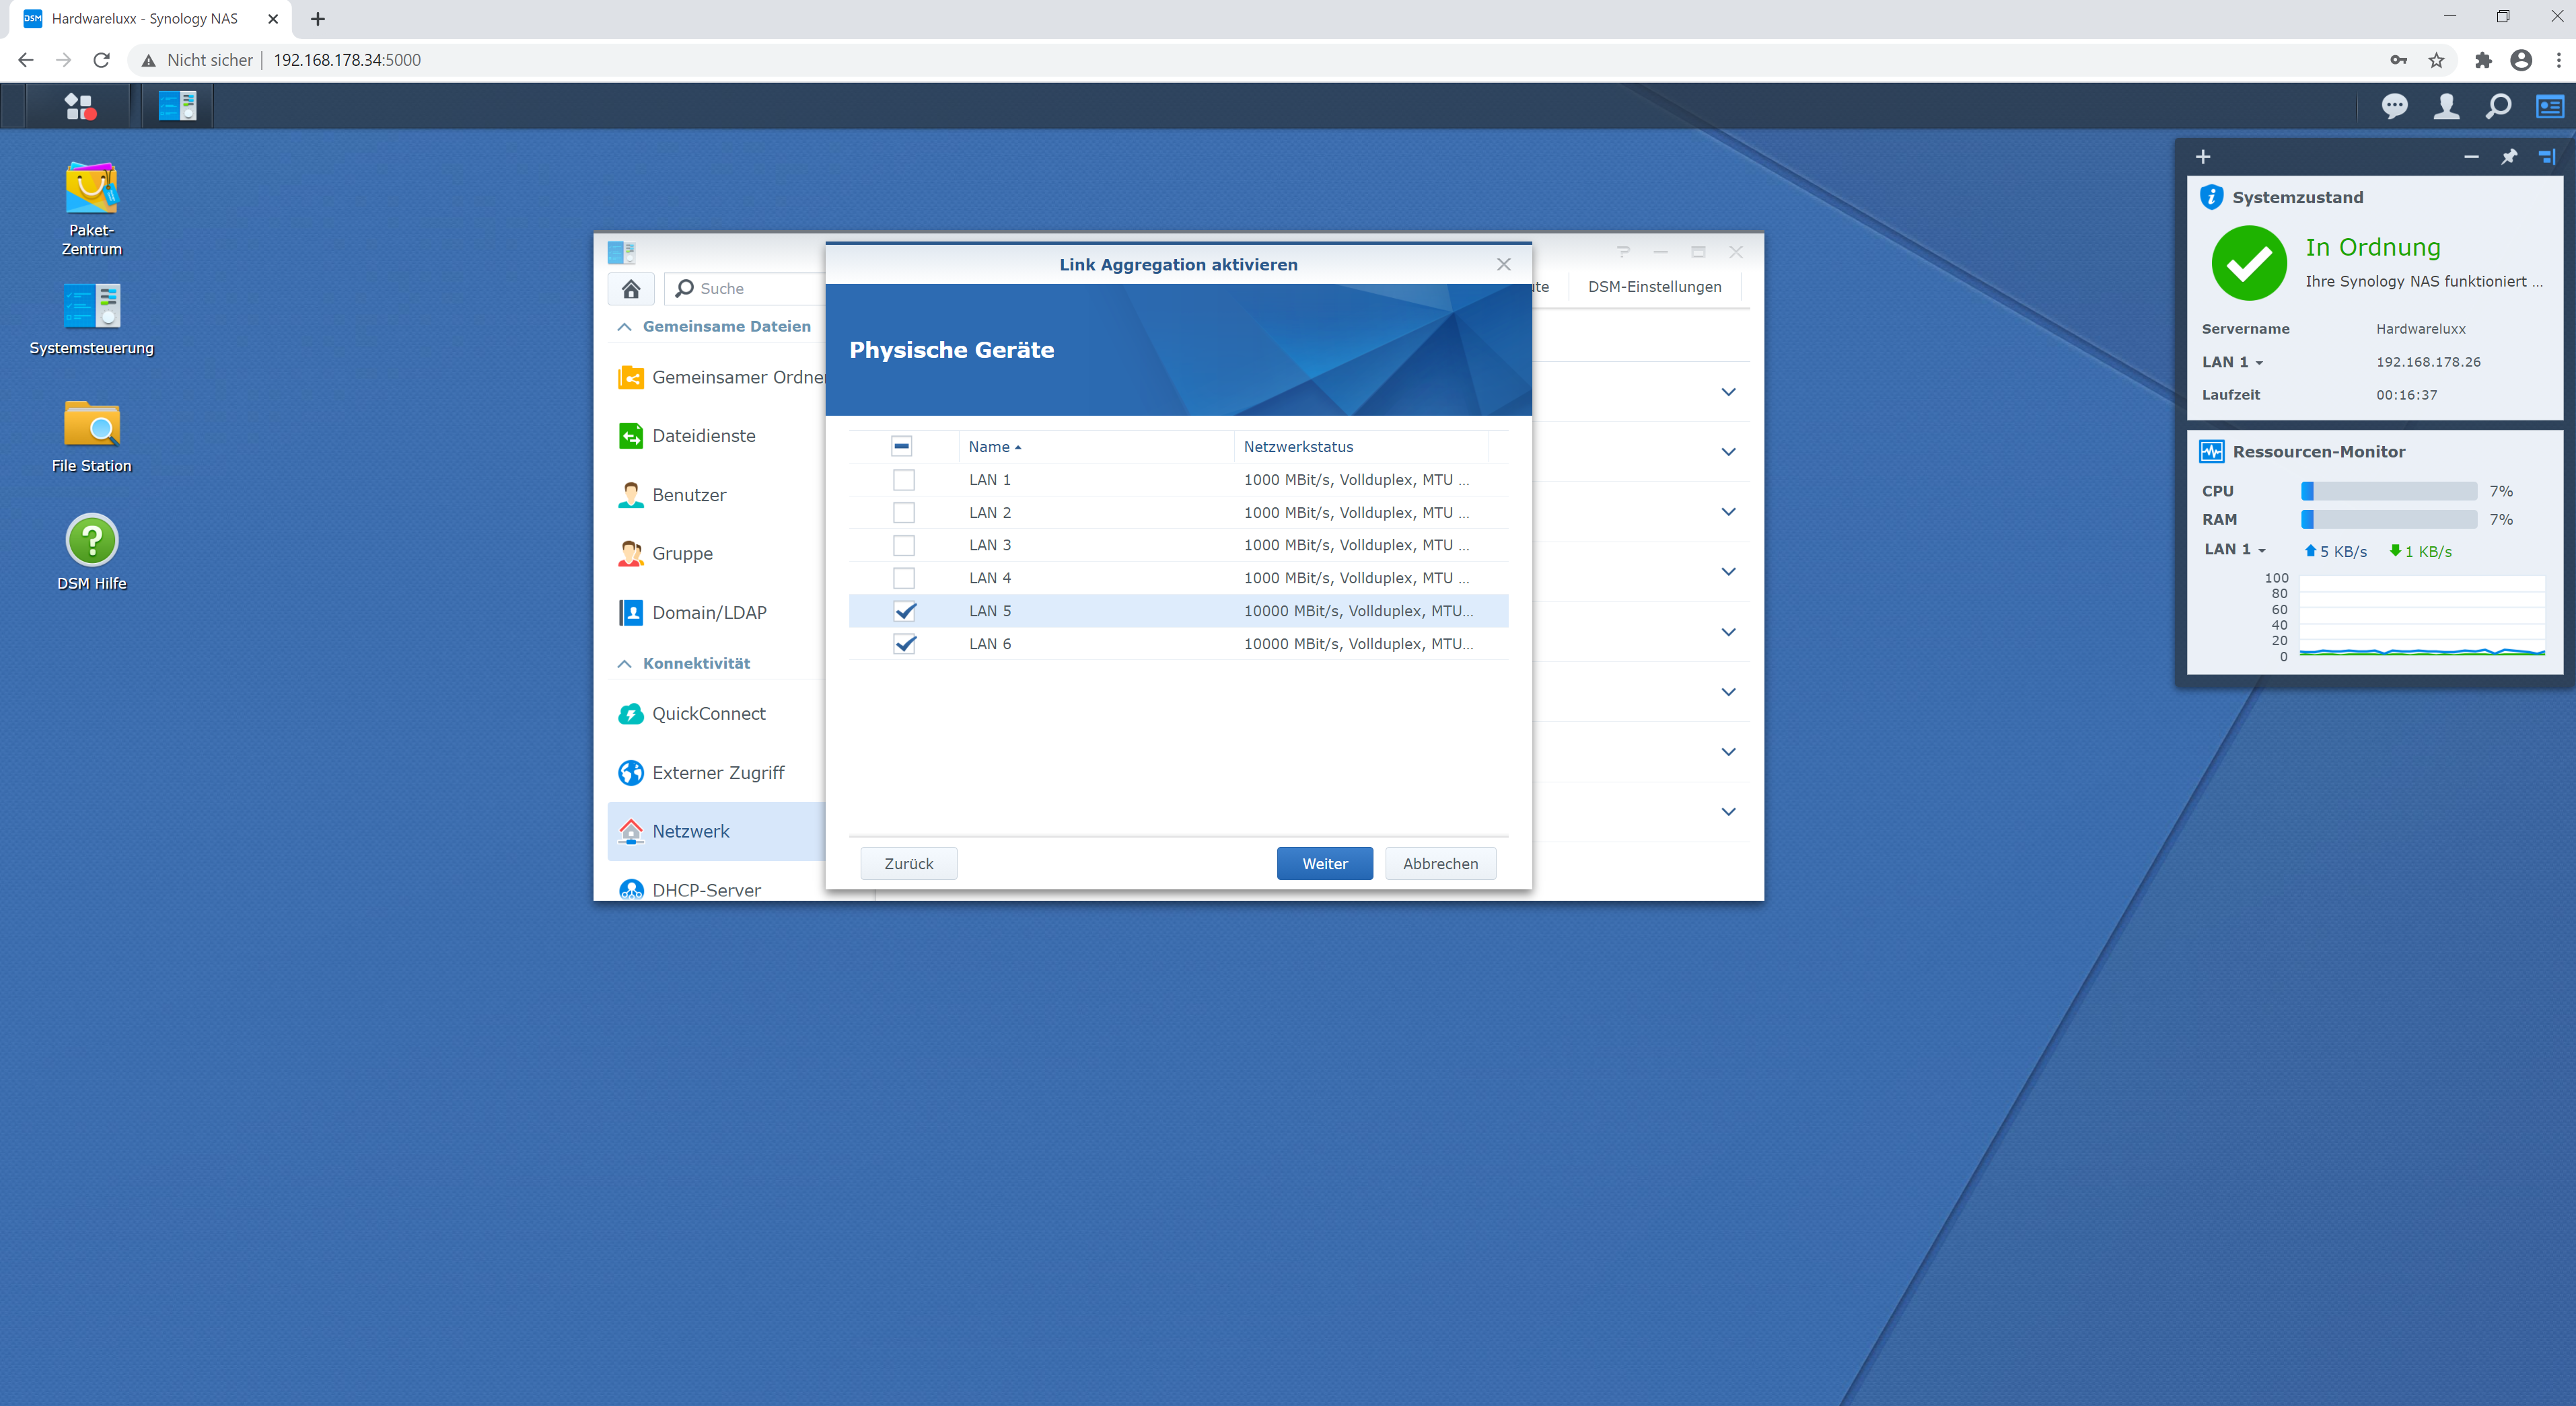Open the Paket-Zentrum desktop icon

[91, 189]
